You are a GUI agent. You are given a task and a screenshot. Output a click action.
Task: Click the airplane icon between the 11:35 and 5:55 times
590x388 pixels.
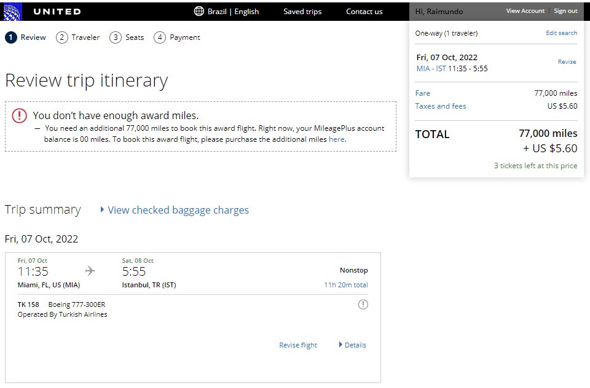click(90, 271)
